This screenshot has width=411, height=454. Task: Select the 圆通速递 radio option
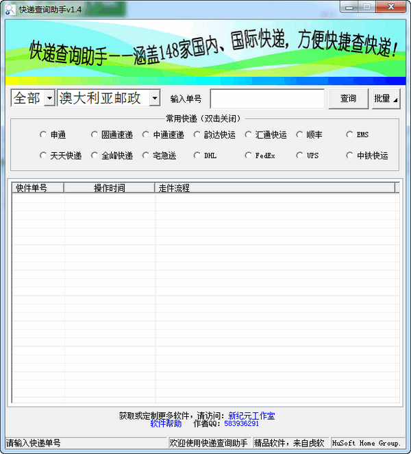(95, 135)
